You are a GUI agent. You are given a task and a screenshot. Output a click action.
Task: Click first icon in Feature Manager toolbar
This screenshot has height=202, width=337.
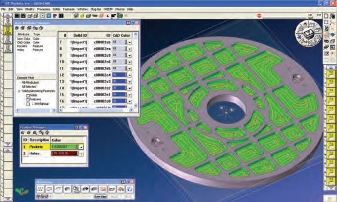pos(23,132)
